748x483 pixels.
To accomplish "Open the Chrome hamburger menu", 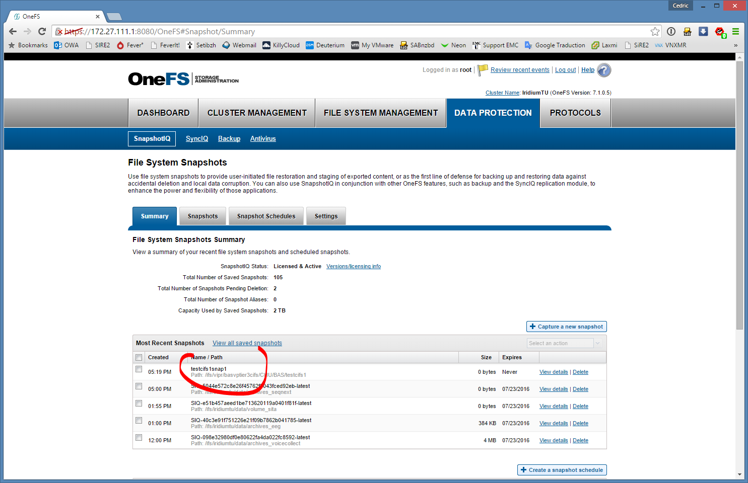I will point(735,32).
